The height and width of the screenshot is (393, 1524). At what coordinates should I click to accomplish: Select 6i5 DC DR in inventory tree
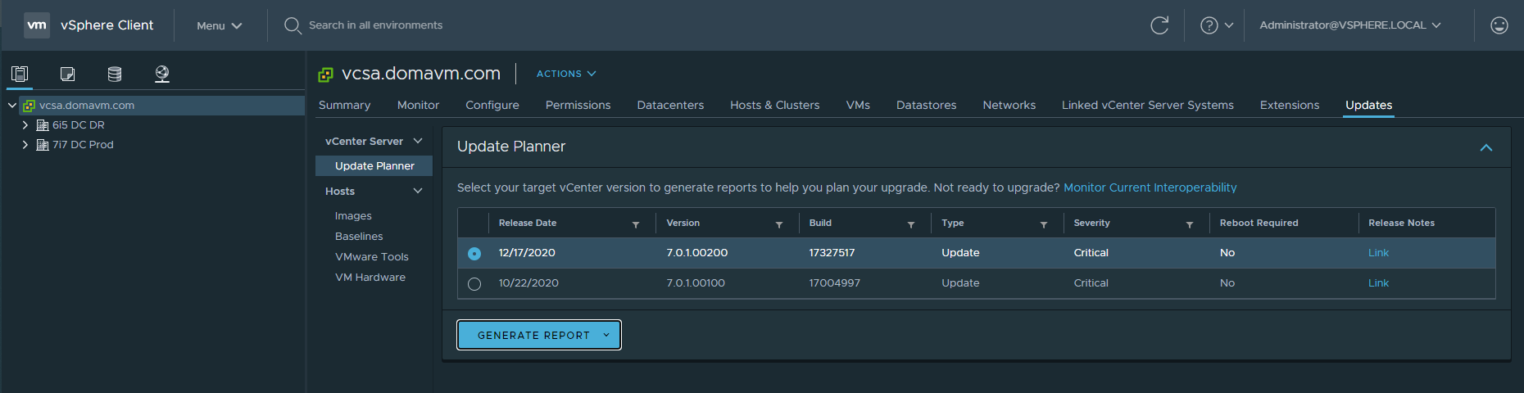[x=79, y=125]
